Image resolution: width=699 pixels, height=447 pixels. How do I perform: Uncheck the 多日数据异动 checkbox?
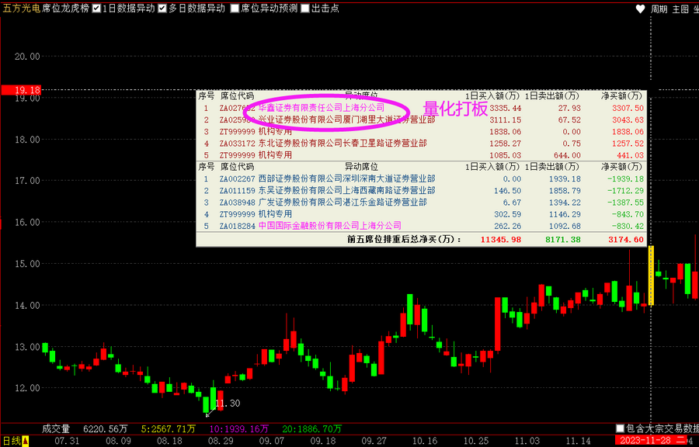tap(162, 9)
